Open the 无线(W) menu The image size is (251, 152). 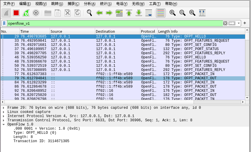[x=138, y=4]
